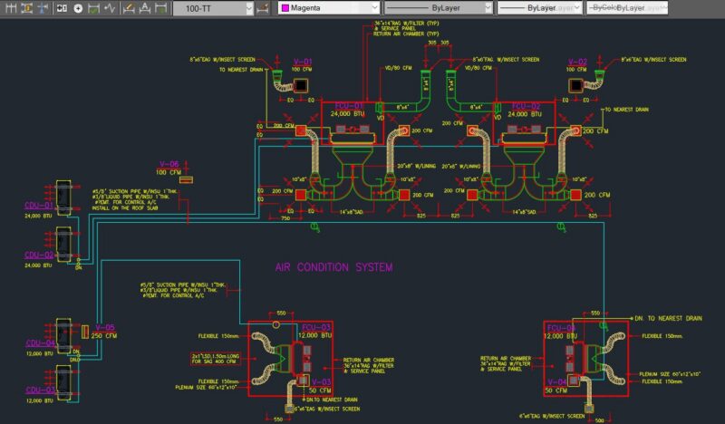Screen dimensions: 725x424
Task: Select the Center Mark tool
Action: [x=78, y=8]
